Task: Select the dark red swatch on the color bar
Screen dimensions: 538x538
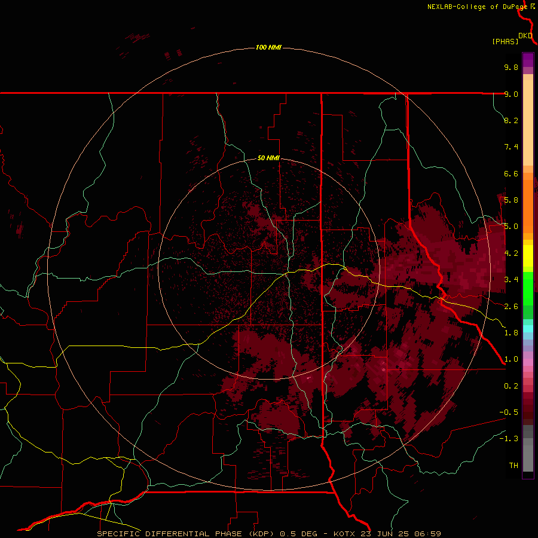Action: (x=528, y=408)
